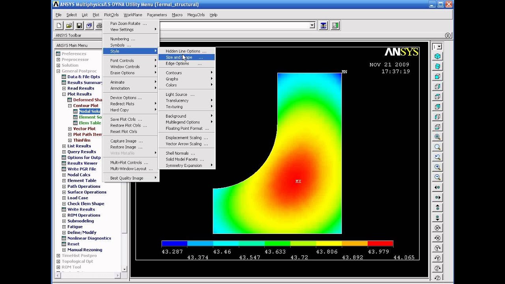Click the Save floppy disk icon
Viewport: 505px width, 284px height.
click(x=79, y=26)
